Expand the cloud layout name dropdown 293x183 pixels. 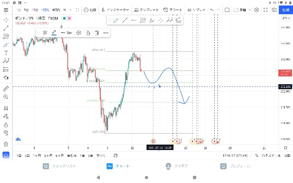tap(250, 10)
